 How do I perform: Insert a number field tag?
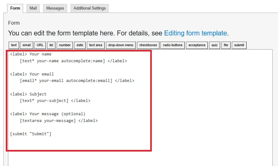(x=65, y=45)
